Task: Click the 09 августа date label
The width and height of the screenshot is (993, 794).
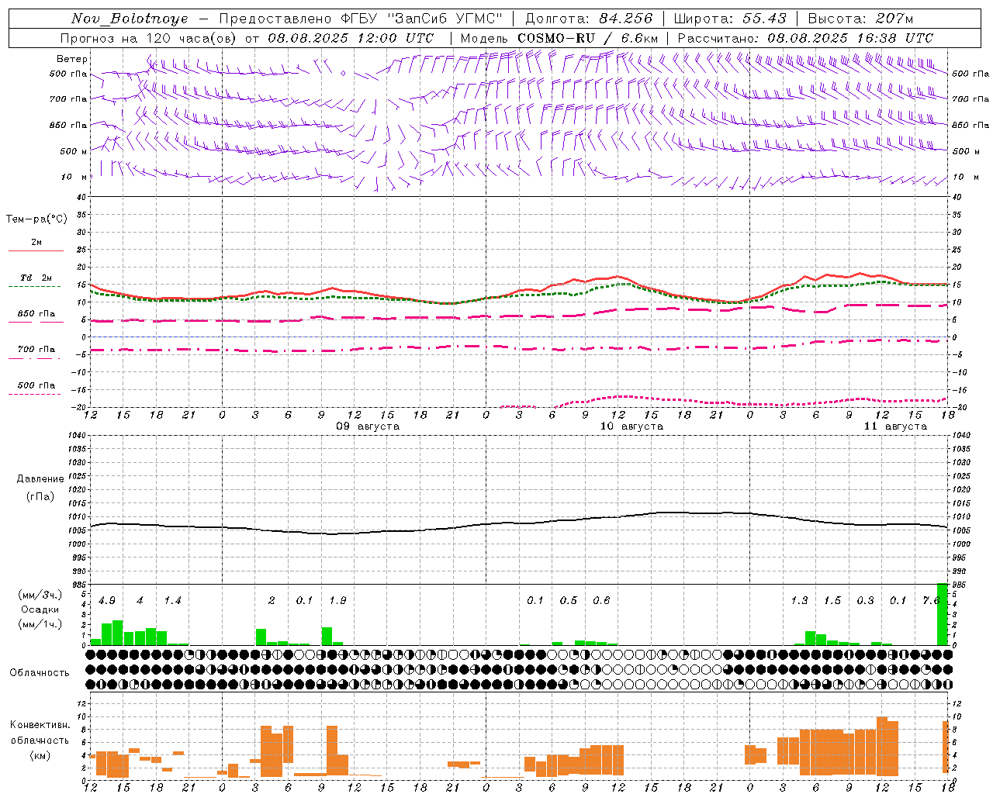Action: click(368, 426)
